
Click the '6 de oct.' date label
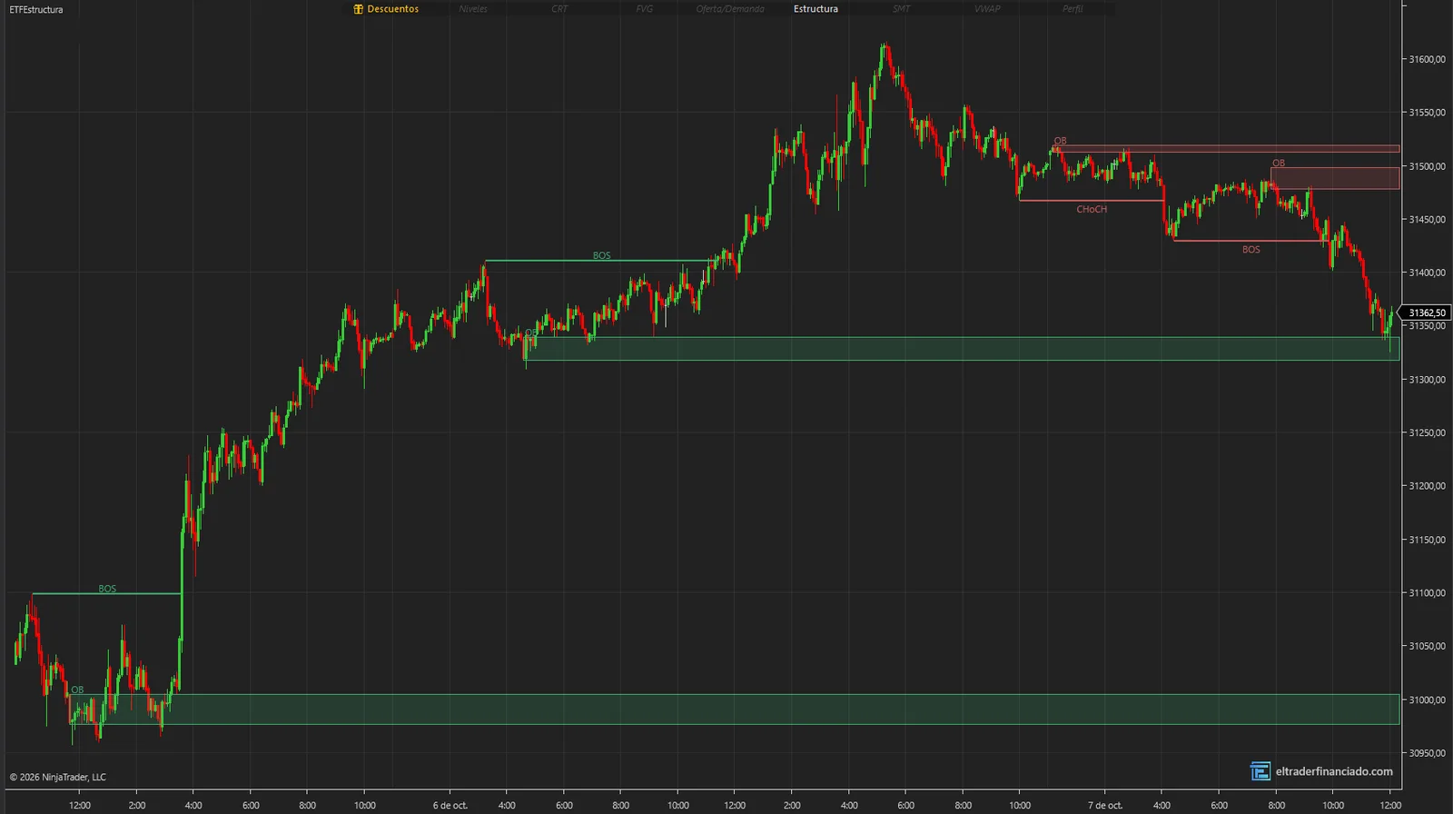(x=450, y=806)
